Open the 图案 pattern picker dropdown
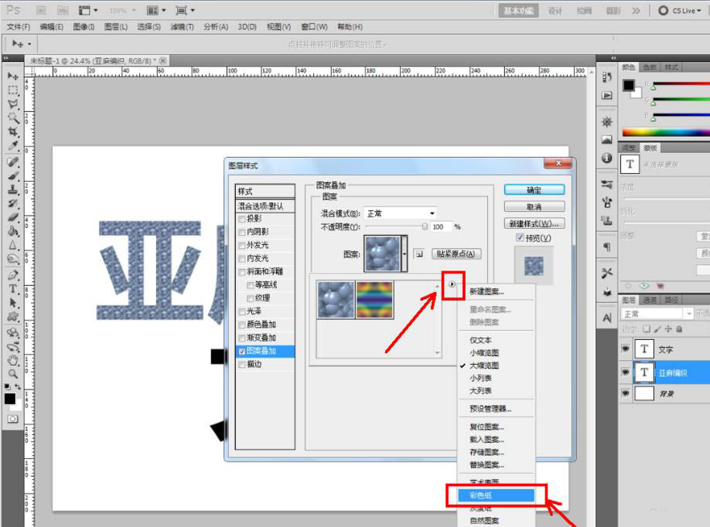Screen dimensions: 710x527 (404, 255)
